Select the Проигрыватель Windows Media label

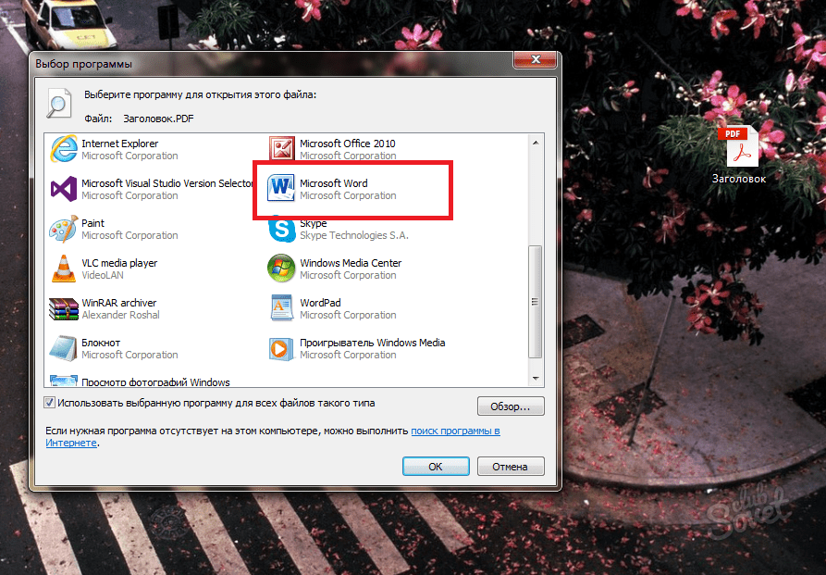(373, 343)
